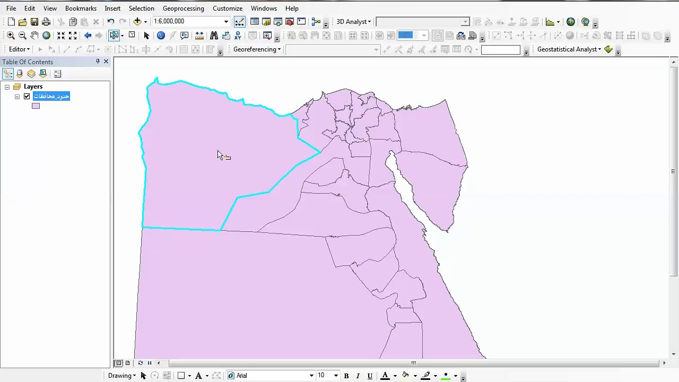Open Table Of Contents Options button
This screenshot has height=382, width=679.
tap(58, 74)
